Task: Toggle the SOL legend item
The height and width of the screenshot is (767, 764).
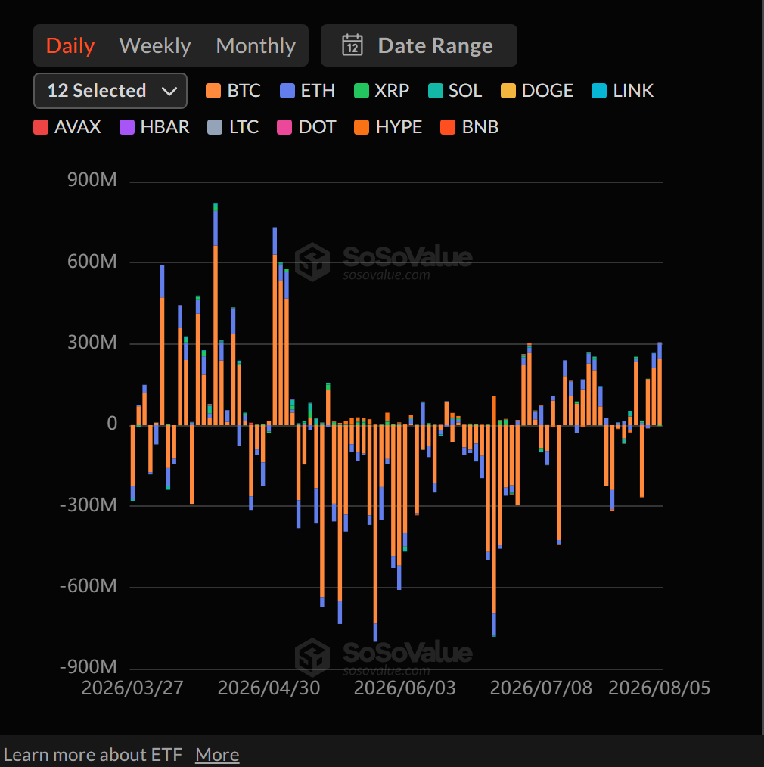Action: tap(455, 91)
